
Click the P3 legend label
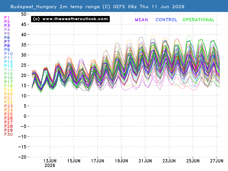7,26
